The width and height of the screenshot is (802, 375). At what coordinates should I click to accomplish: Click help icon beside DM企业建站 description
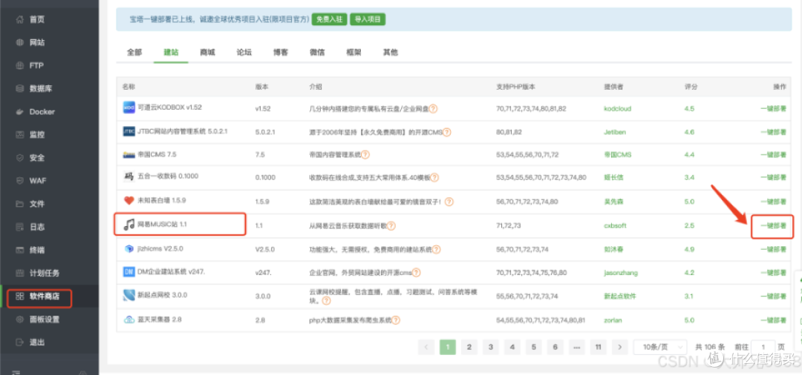tap(417, 273)
